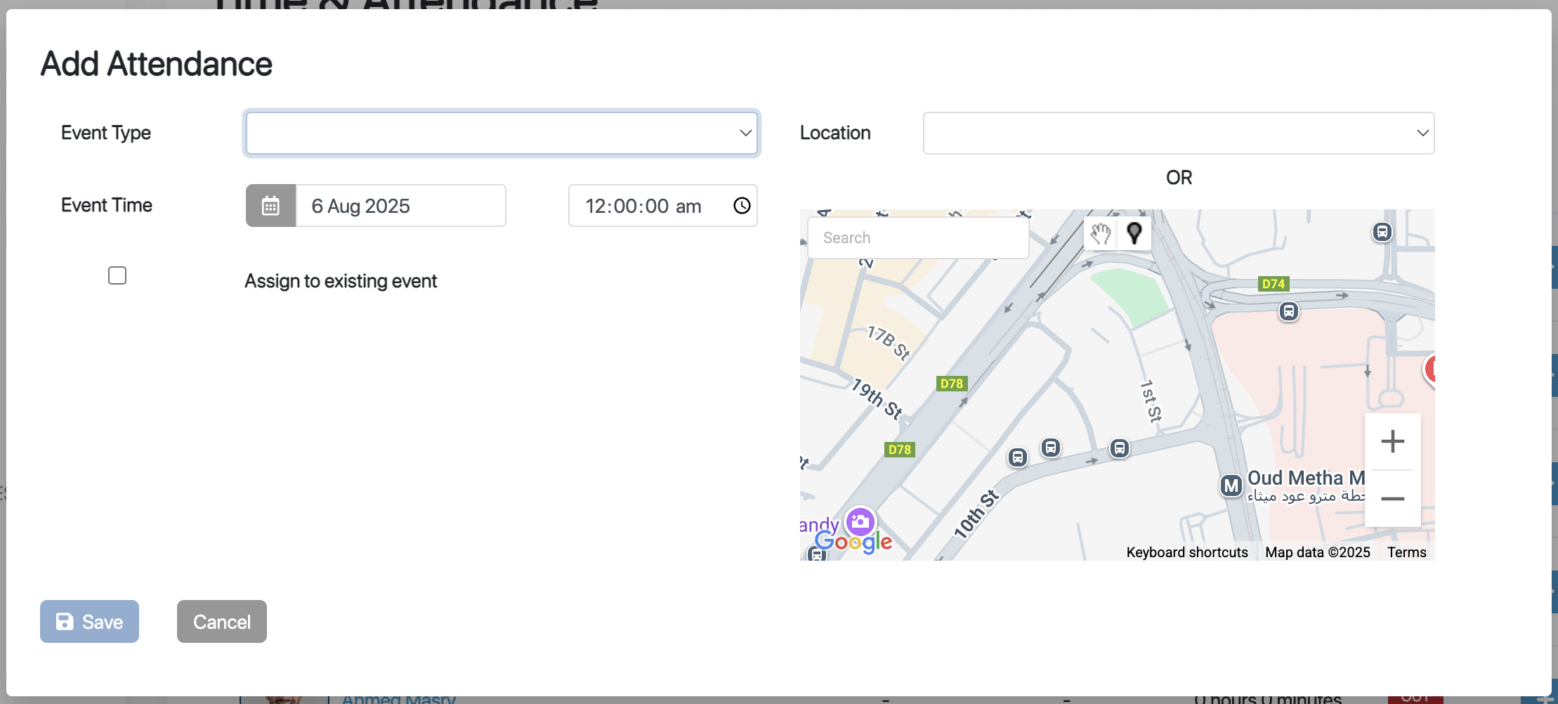The width and height of the screenshot is (1558, 704).
Task: Expand the Event Type selection list chevron
Action: point(745,133)
